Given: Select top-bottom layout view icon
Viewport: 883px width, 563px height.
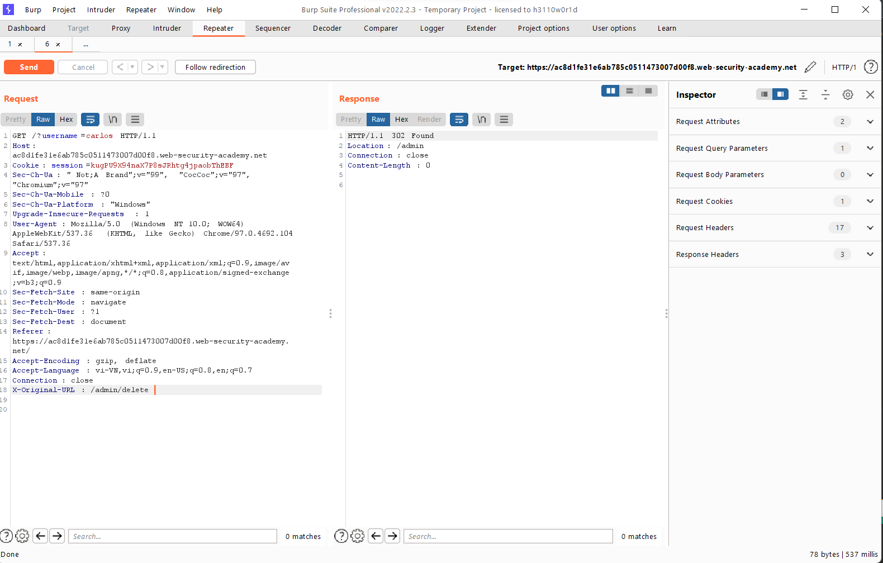Looking at the screenshot, I should tap(629, 91).
